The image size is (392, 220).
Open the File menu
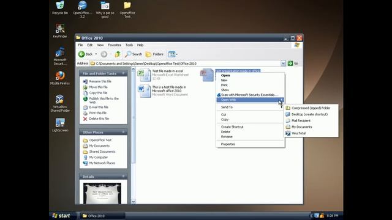[80, 45]
